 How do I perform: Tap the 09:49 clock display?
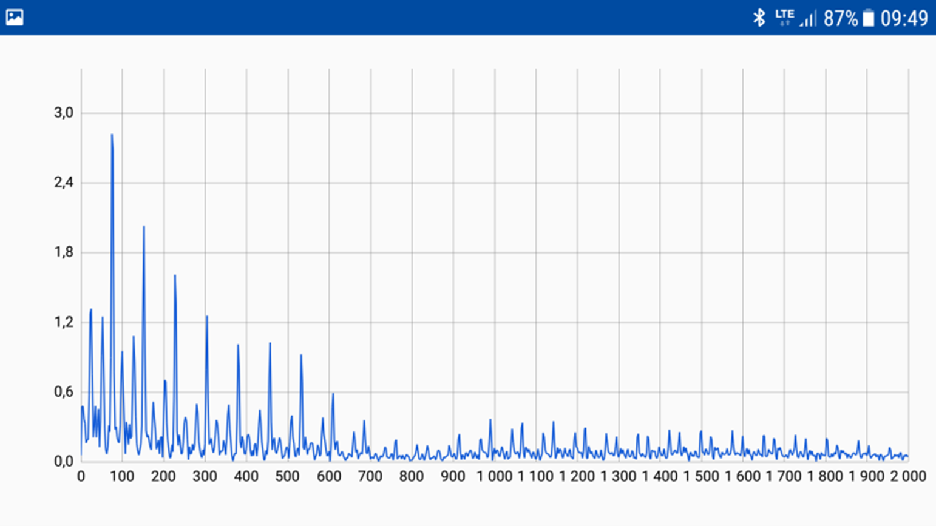coord(904,19)
